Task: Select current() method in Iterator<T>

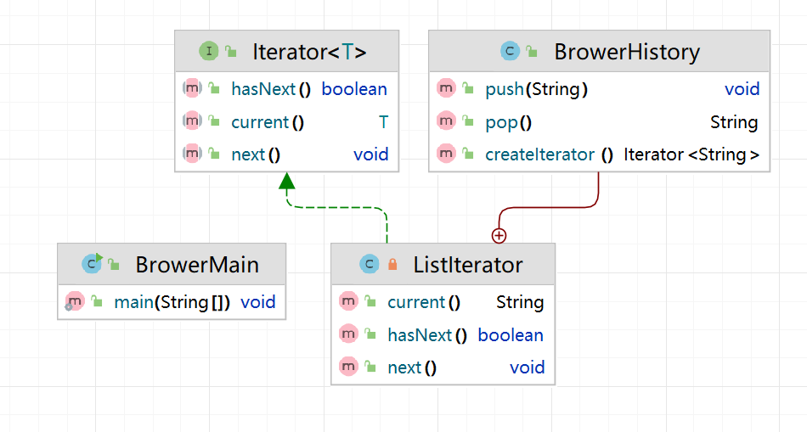Action: click(x=286, y=121)
